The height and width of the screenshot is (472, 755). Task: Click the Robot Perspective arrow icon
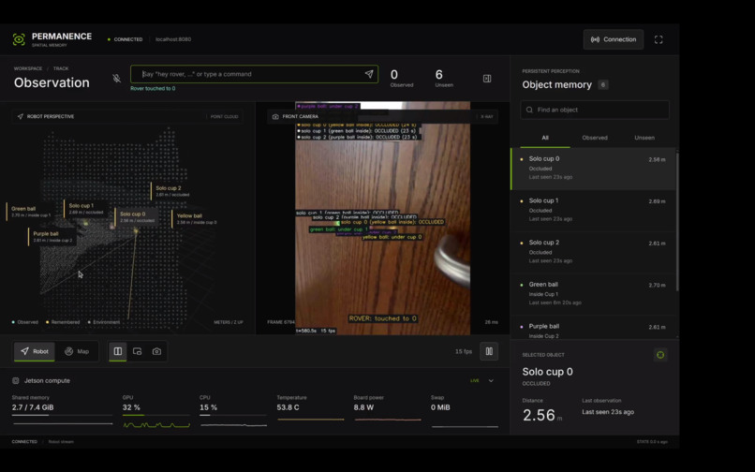(x=21, y=116)
